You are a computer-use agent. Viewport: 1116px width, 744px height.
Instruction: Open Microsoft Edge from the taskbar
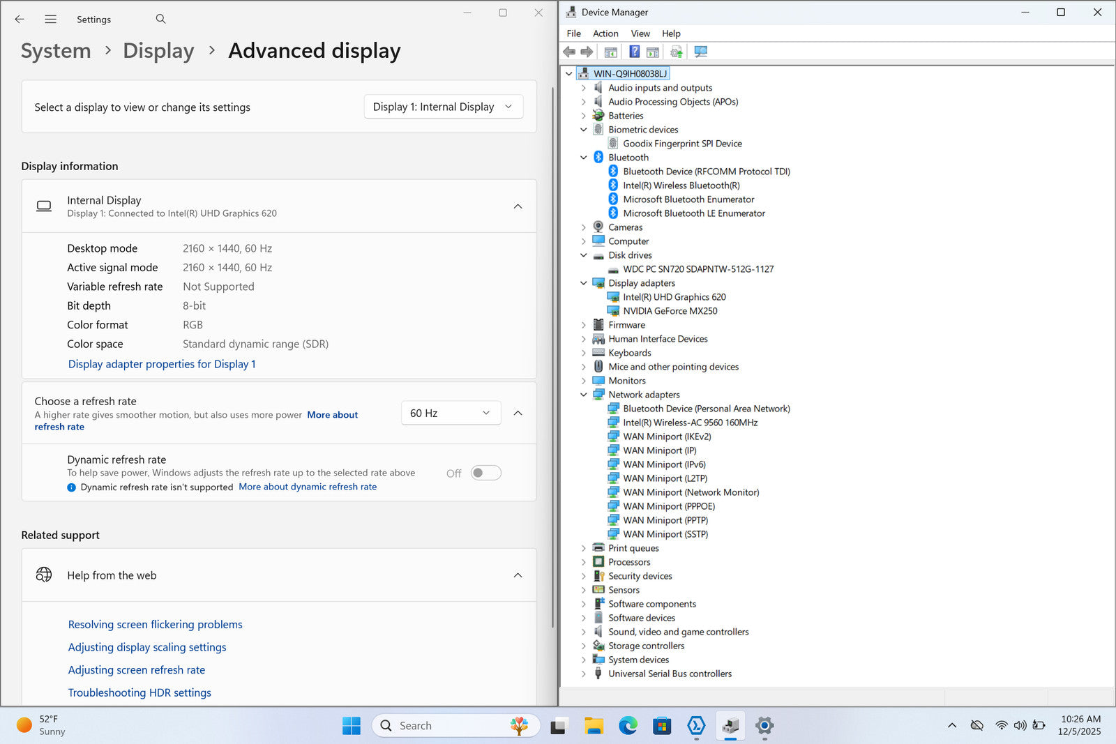click(628, 726)
